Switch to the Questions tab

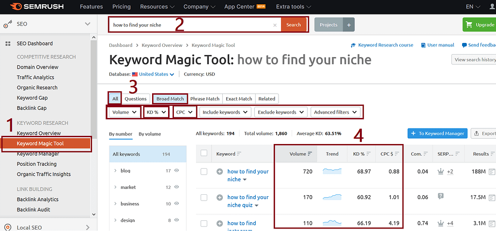click(136, 99)
